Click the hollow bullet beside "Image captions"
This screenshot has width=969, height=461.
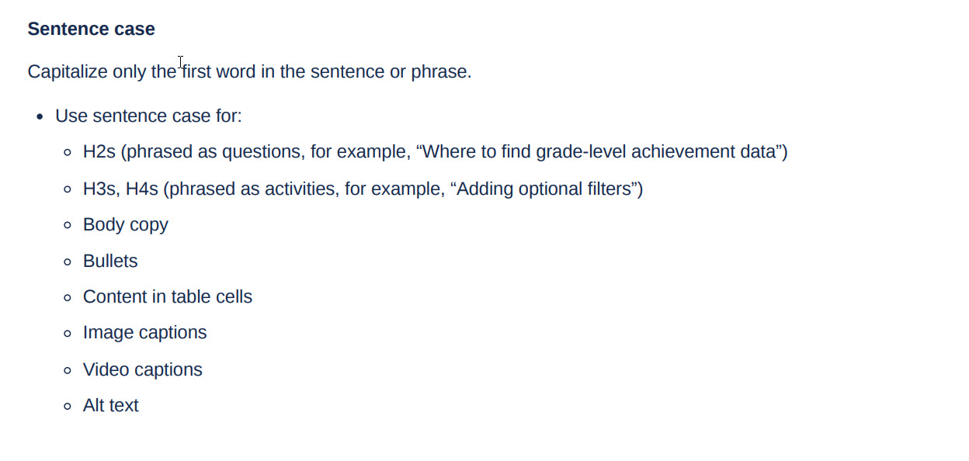(x=68, y=334)
